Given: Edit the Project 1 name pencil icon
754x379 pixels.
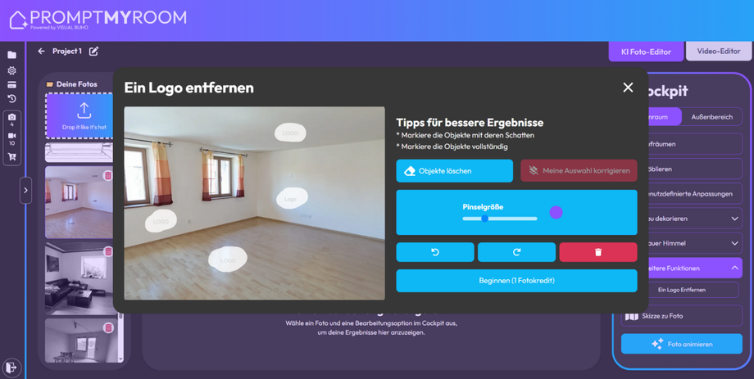Looking at the screenshot, I should point(93,51).
